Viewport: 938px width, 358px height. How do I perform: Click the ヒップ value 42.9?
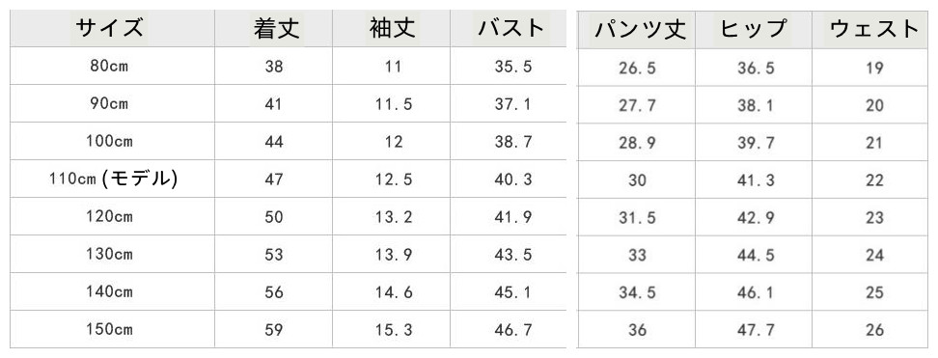coord(756,218)
